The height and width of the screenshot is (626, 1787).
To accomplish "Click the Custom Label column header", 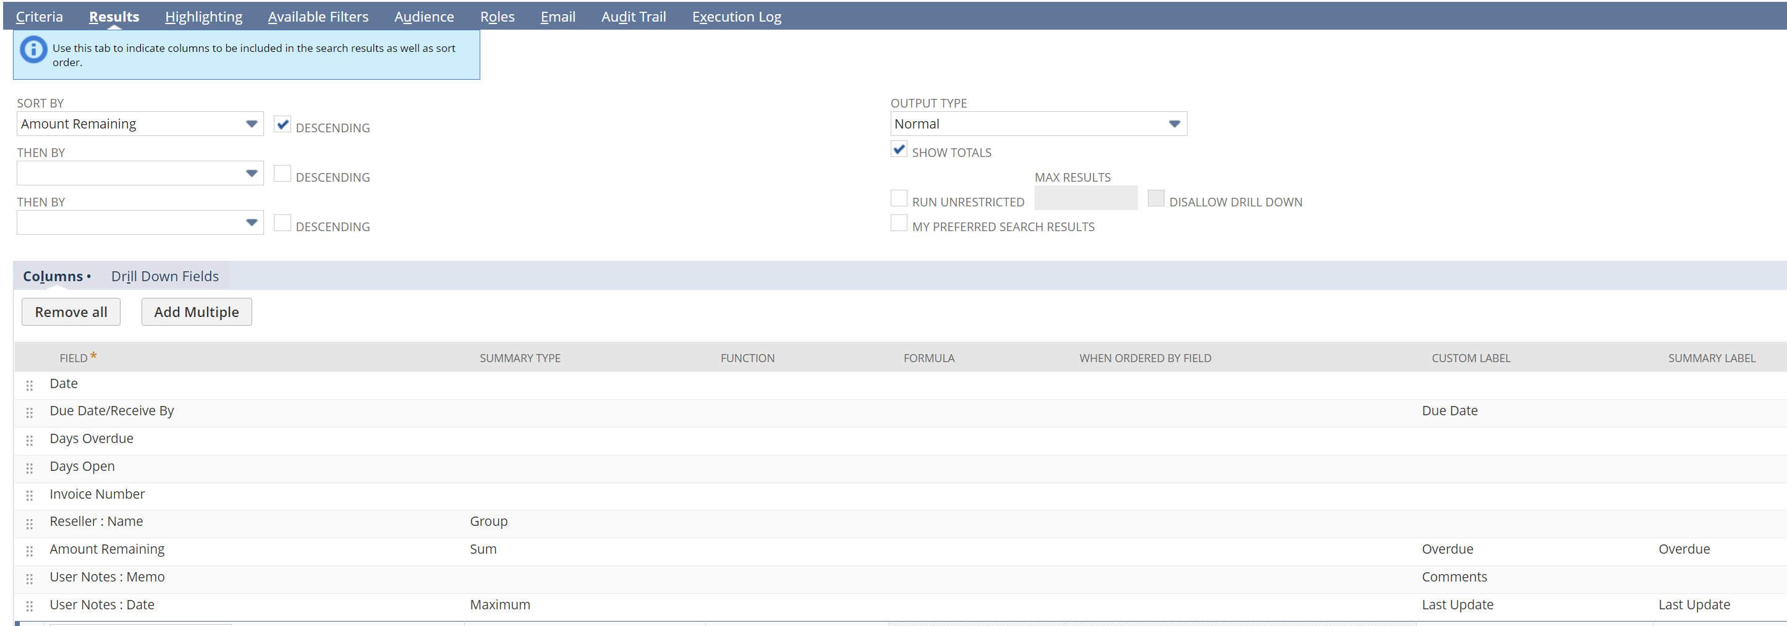I will pyautogui.click(x=1471, y=358).
